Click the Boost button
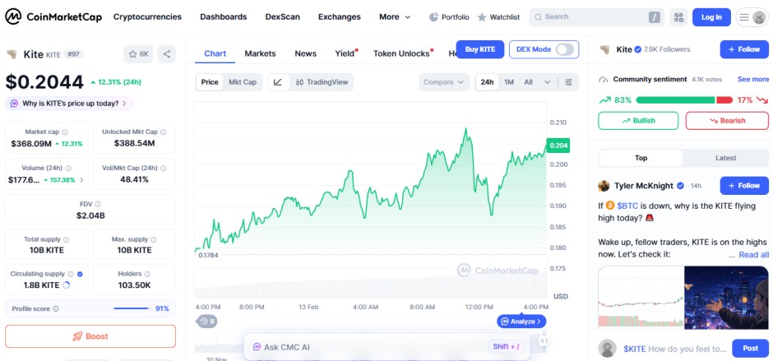This screenshot has height=361, width=773. point(90,336)
